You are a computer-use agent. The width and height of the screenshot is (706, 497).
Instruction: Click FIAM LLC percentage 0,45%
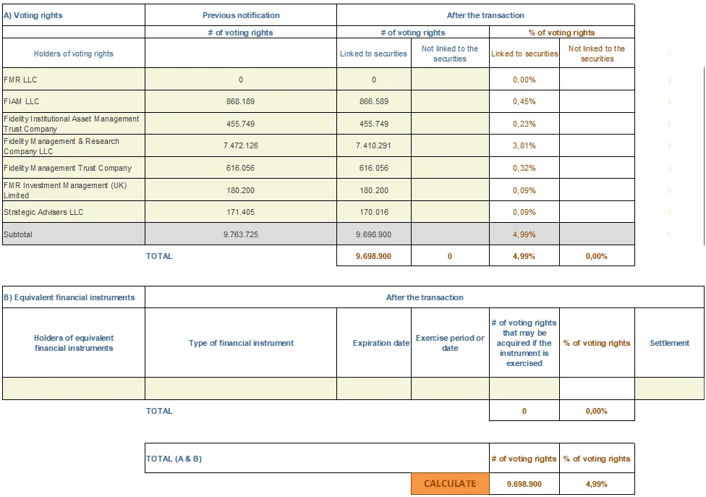click(524, 101)
